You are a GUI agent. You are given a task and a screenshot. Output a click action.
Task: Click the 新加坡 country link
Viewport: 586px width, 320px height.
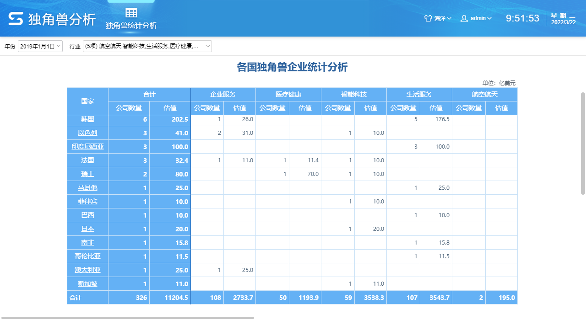pos(87,284)
